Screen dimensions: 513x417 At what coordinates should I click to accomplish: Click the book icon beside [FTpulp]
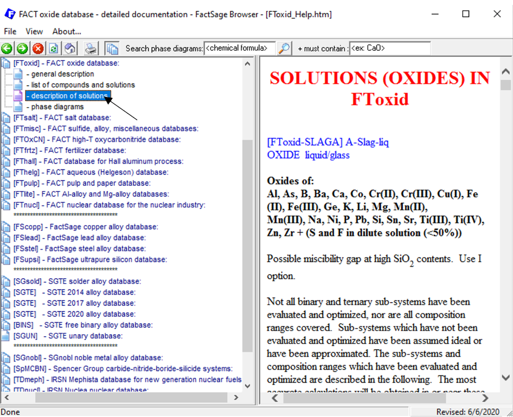(x=6, y=184)
